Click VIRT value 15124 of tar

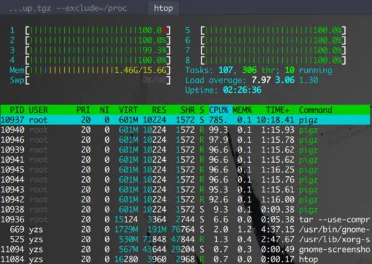click(126, 219)
